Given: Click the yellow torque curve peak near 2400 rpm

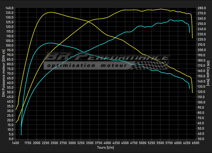Looking at the screenshot, I should 50,12.
